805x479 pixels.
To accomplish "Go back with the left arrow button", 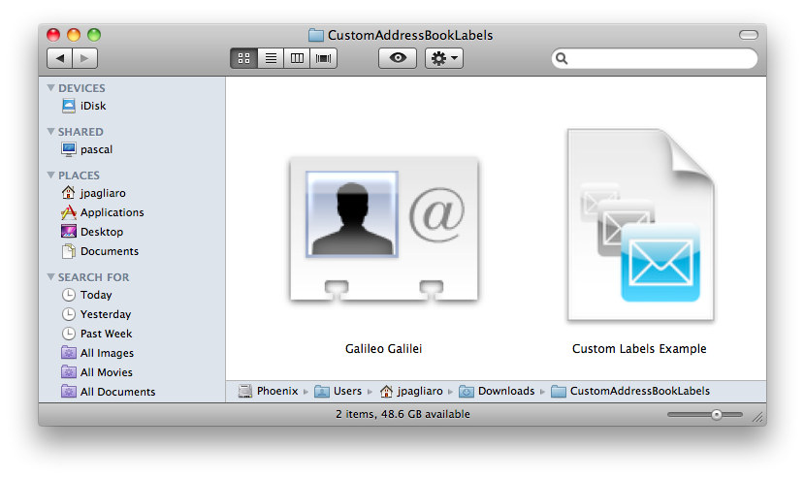I will tap(59, 58).
